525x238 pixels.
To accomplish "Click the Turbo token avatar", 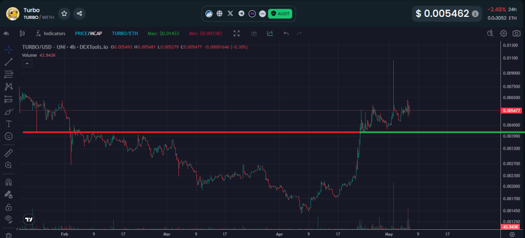I will 13,14.
